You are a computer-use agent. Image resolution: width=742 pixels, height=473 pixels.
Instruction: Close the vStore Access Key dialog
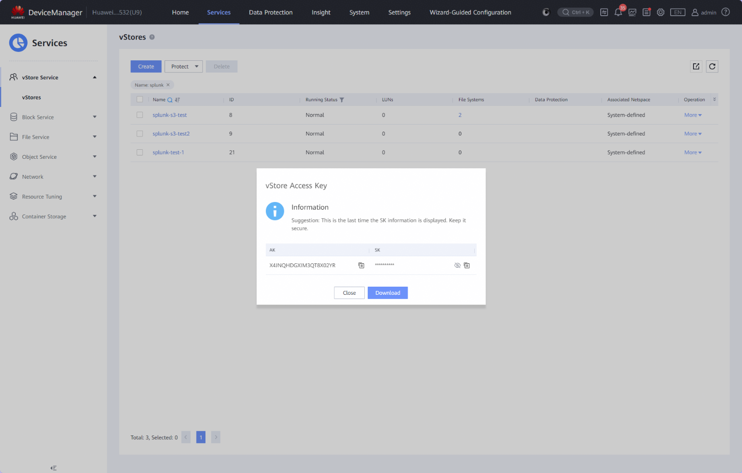click(x=349, y=293)
